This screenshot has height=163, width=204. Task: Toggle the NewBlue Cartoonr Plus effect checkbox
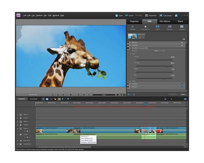(x=128, y=48)
